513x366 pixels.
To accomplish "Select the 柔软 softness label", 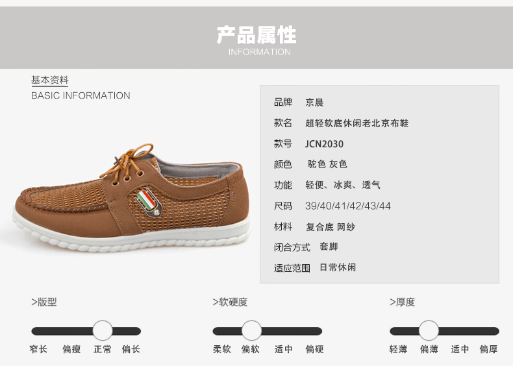I will click(x=222, y=349).
